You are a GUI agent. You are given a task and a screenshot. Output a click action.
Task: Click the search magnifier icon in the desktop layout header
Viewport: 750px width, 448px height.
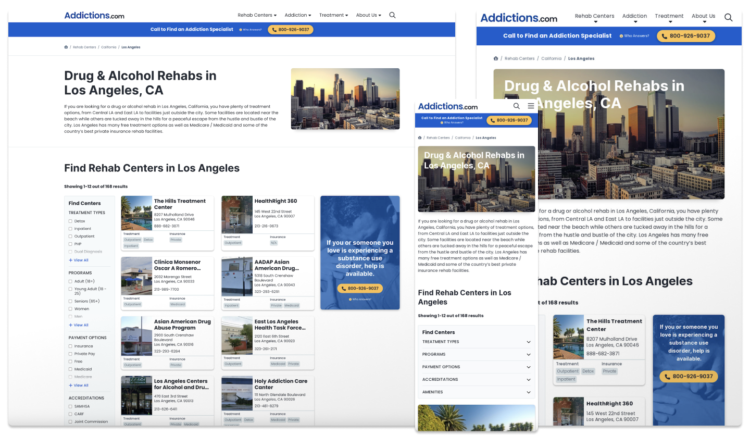pos(392,15)
